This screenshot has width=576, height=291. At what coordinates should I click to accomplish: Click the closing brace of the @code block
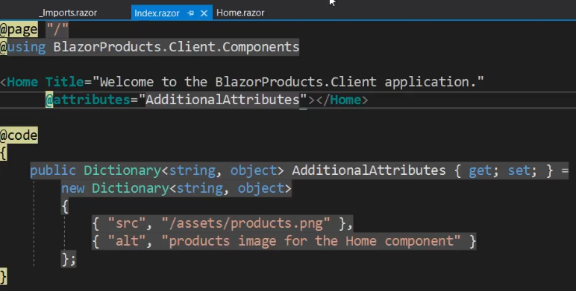pyautogui.click(x=3, y=276)
